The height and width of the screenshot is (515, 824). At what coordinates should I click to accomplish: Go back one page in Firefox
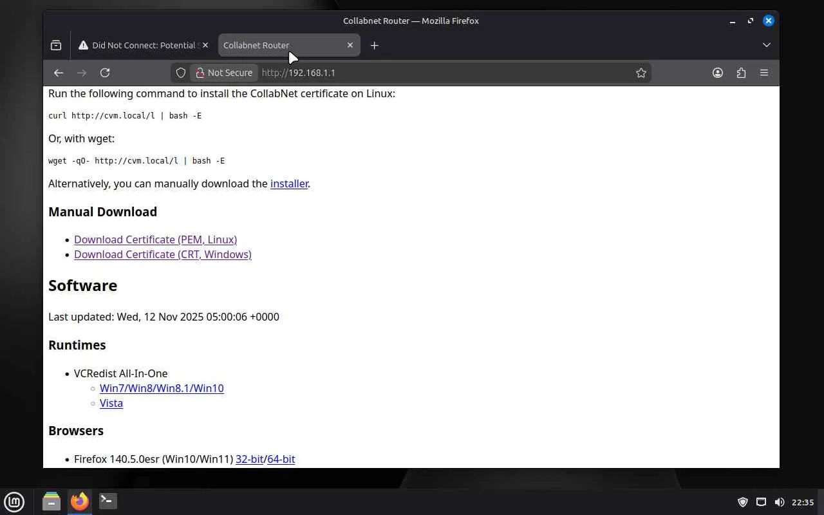coord(59,73)
